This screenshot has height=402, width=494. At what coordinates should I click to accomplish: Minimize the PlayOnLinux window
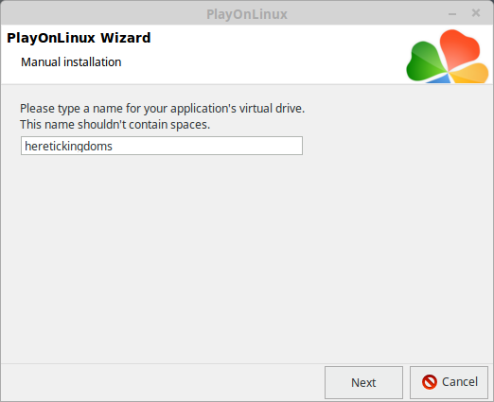(x=452, y=14)
